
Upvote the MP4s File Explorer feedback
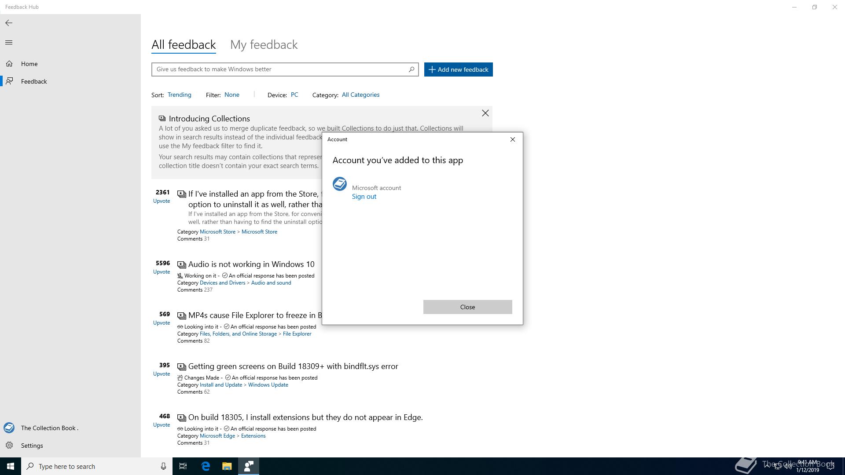162,323
